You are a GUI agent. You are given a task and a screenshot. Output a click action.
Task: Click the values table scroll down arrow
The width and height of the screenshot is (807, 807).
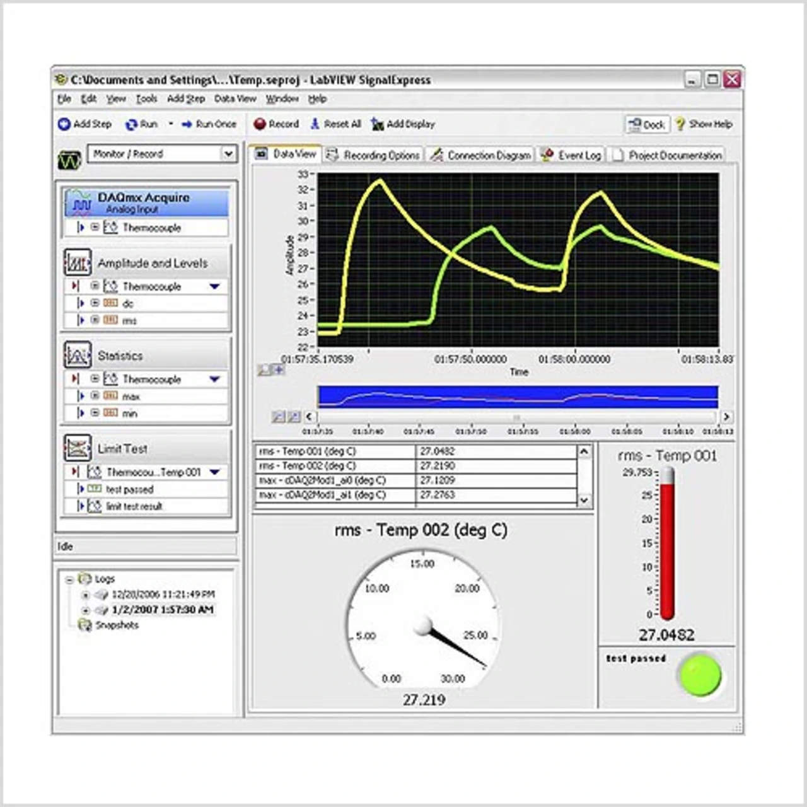584,500
